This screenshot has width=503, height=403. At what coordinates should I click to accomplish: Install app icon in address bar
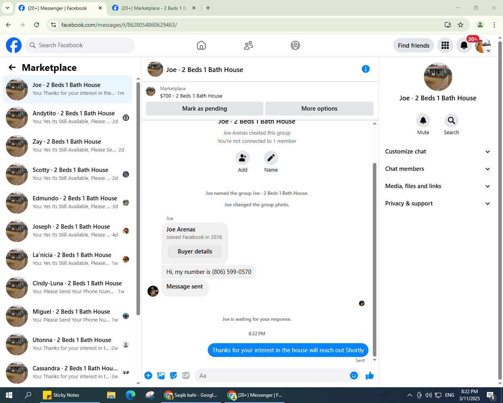(x=448, y=25)
